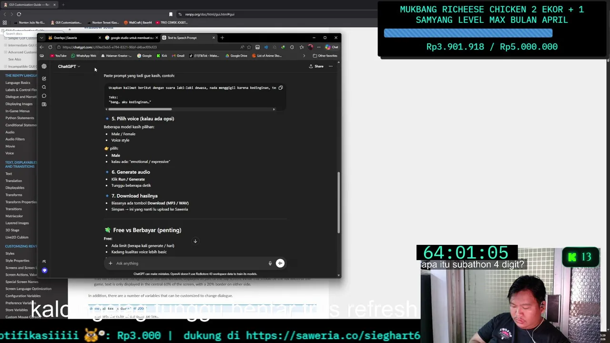The width and height of the screenshot is (610, 343).
Task: Click the purple profile badge in ChatGPT sidebar
Action: (44, 270)
